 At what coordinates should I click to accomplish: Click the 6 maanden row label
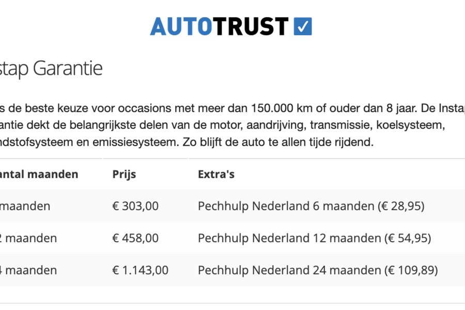click(x=25, y=206)
